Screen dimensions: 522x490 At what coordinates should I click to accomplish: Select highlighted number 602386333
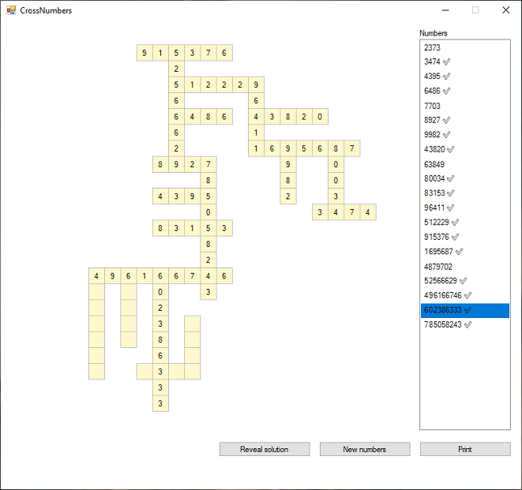click(441, 310)
